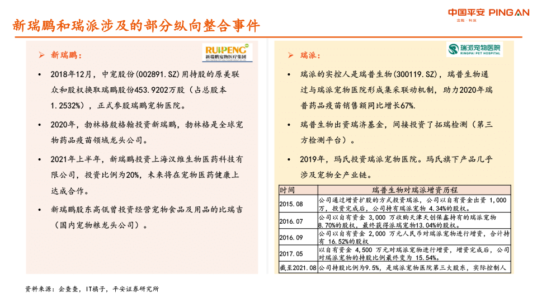The height and width of the screenshot is (302, 537).
Task: Click the RUIPENG pet medical group logo
Action: (x=227, y=53)
